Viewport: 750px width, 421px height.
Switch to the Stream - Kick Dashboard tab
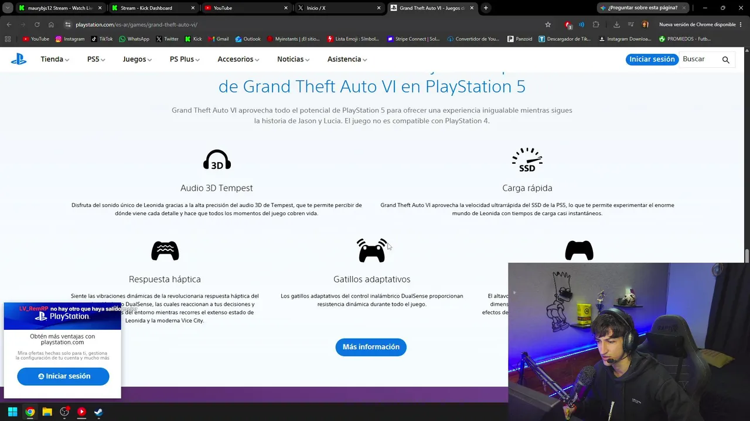(x=153, y=8)
